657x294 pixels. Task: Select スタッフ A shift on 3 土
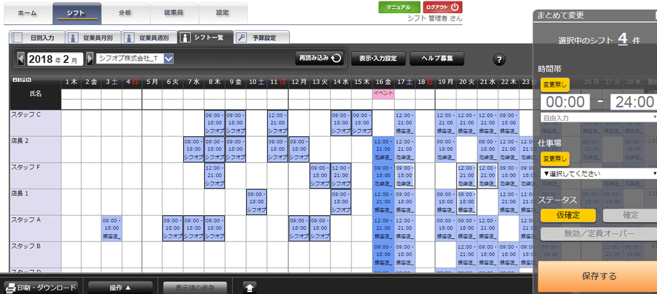click(112, 228)
